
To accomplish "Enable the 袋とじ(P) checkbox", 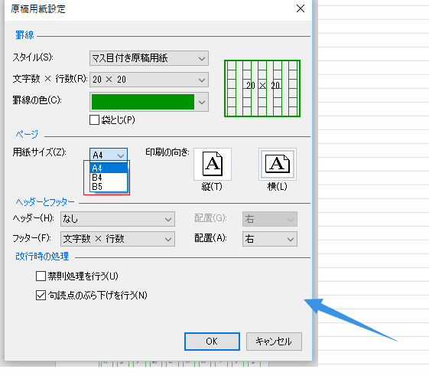I will 94,120.
